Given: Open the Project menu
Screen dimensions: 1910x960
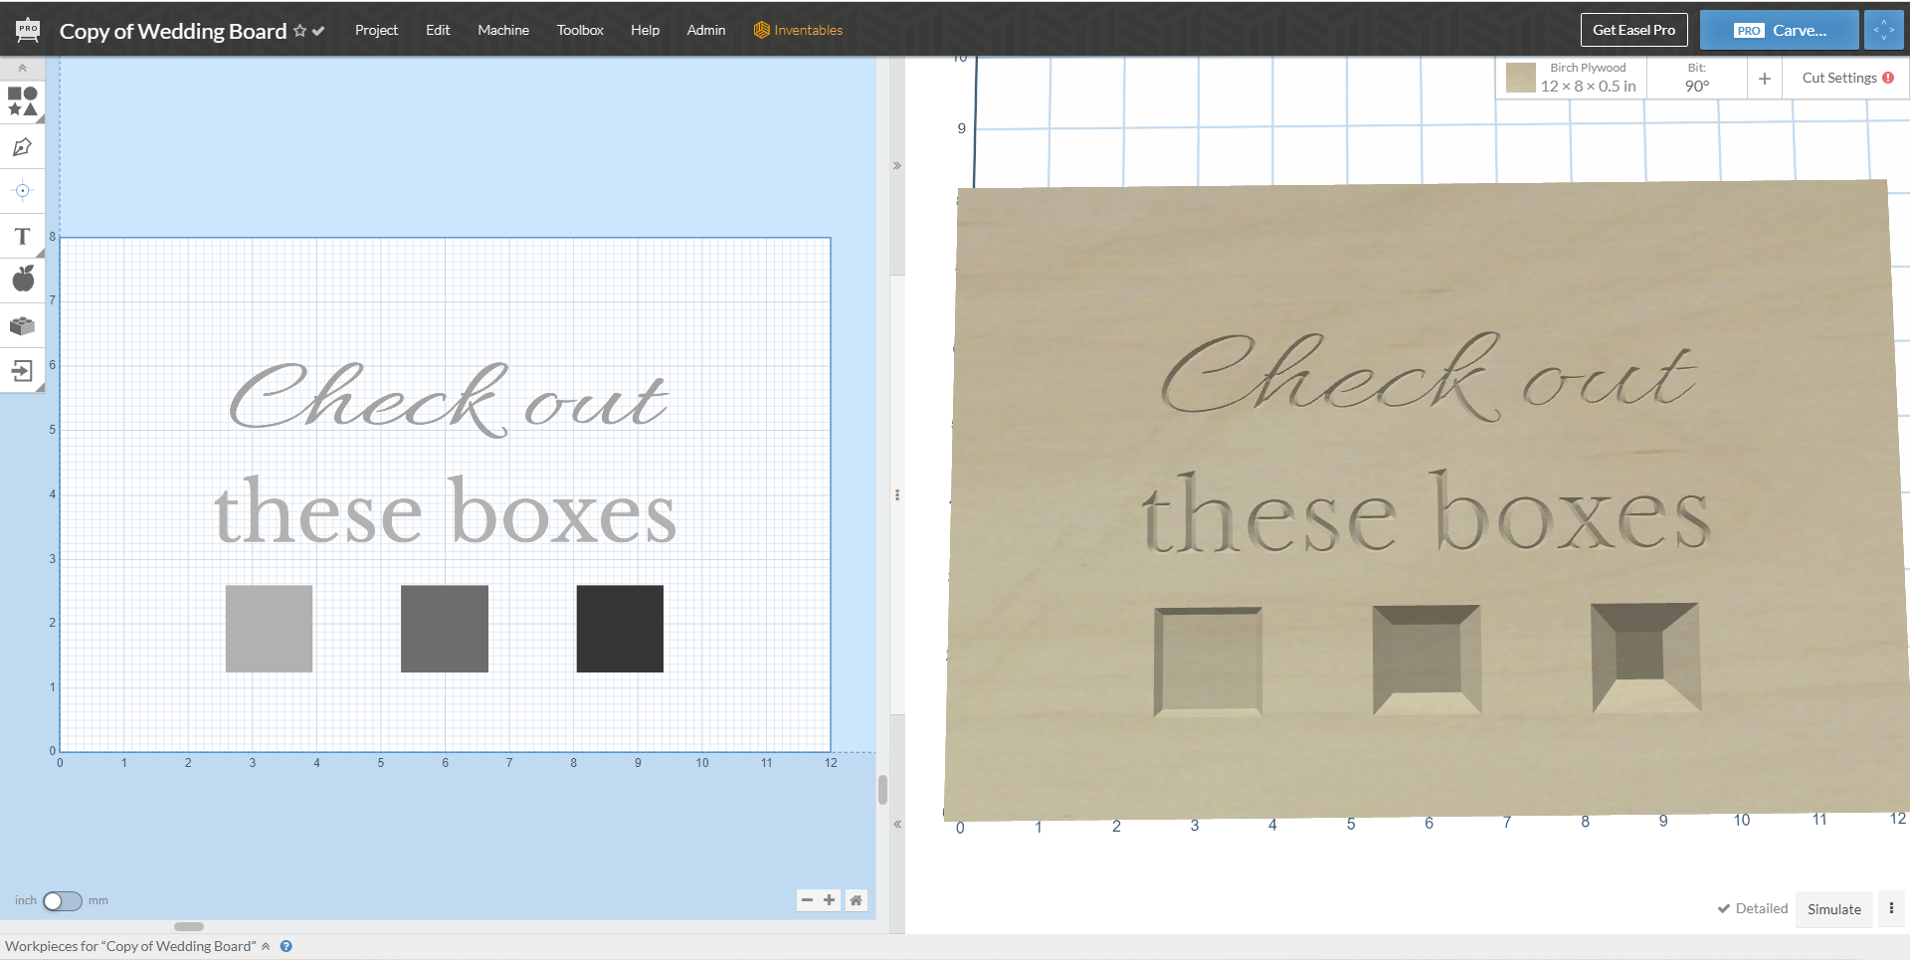Looking at the screenshot, I should click(376, 30).
